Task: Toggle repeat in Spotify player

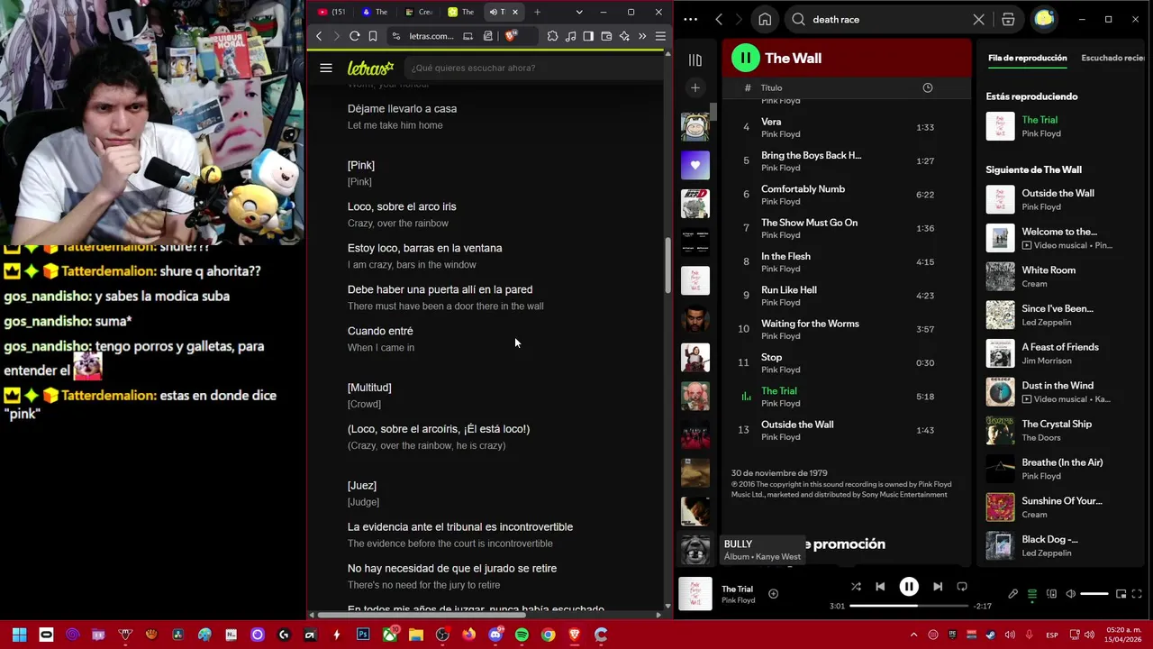Action: (962, 587)
